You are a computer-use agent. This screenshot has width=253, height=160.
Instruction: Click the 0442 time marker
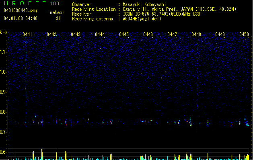coord(51,34)
